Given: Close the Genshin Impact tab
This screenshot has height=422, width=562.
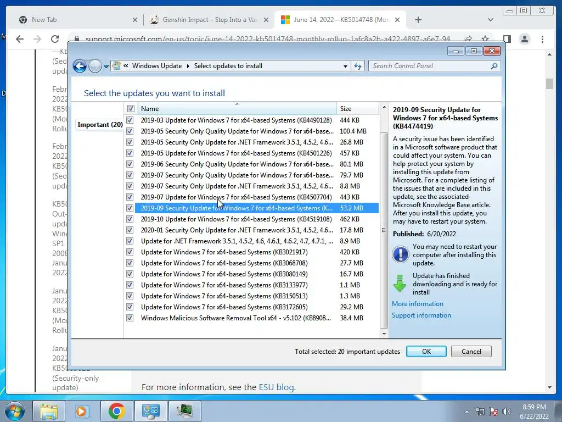Looking at the screenshot, I should tap(266, 20).
